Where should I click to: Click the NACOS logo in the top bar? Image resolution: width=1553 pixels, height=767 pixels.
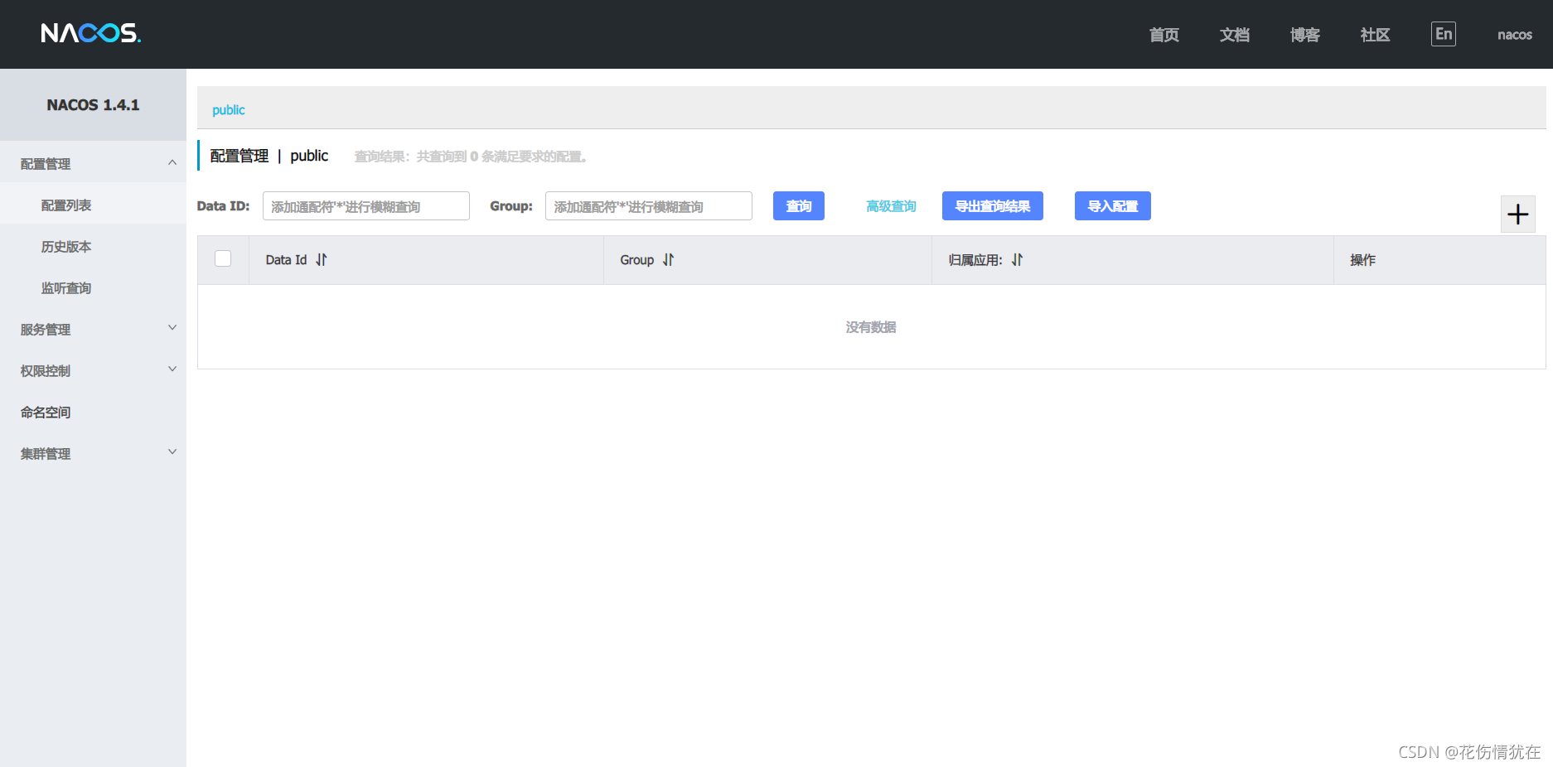pos(91,33)
